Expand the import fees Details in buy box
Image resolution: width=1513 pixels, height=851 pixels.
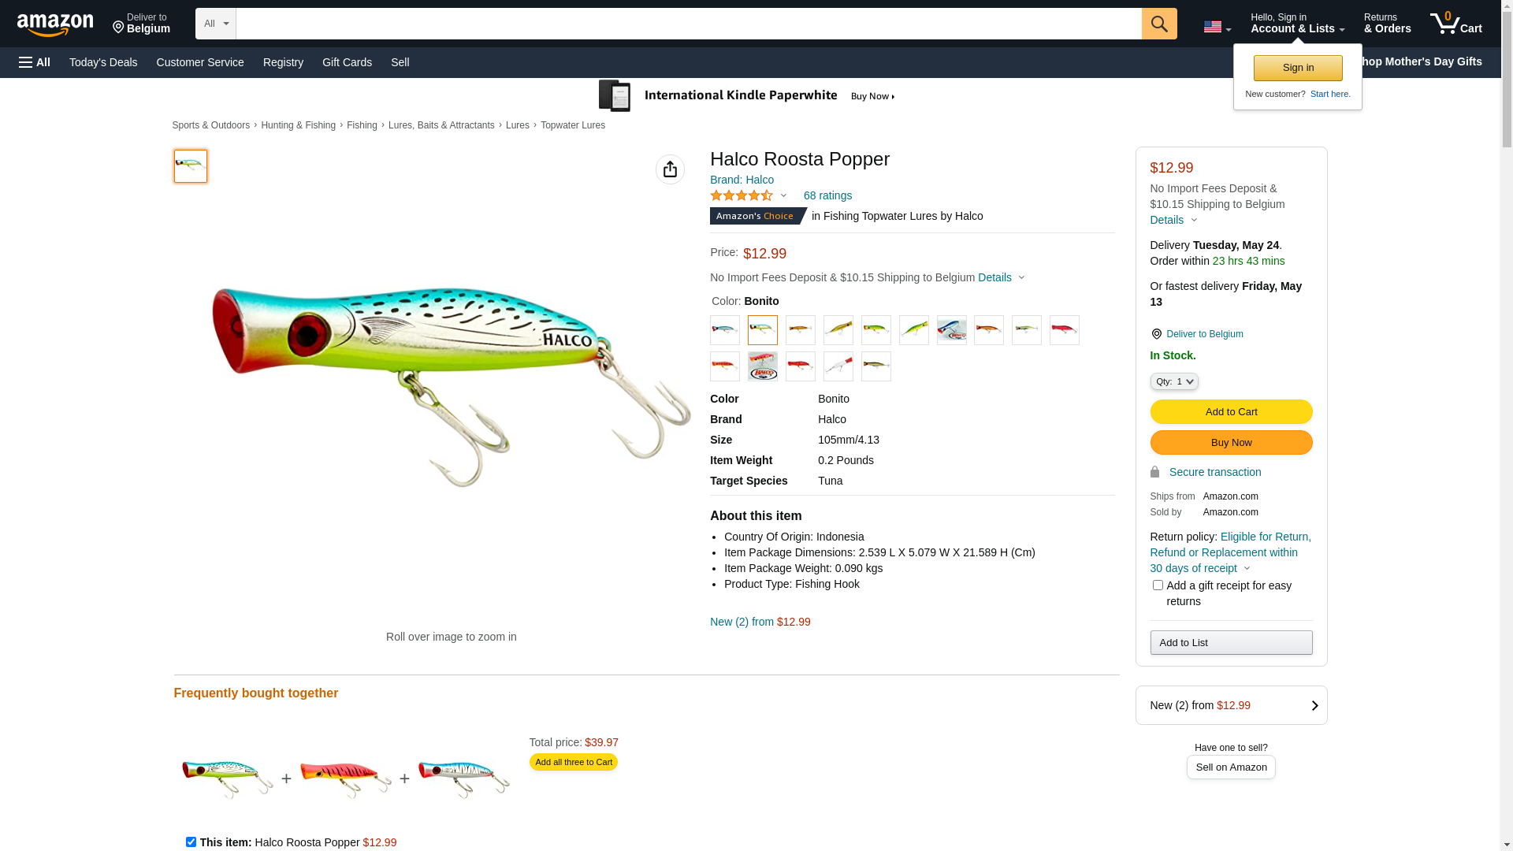pos(1173,220)
